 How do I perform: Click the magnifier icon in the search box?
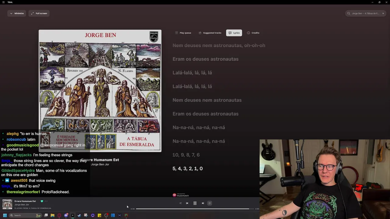349,13
